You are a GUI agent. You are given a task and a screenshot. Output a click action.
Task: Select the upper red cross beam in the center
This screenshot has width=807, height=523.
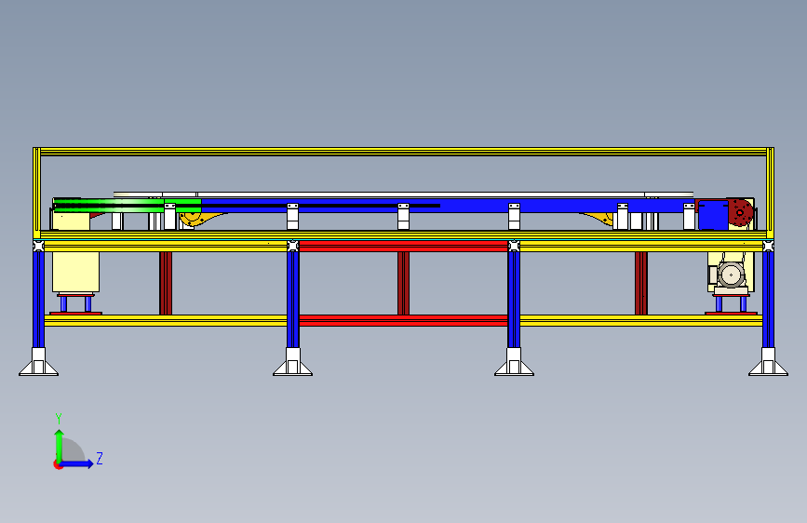(404, 246)
